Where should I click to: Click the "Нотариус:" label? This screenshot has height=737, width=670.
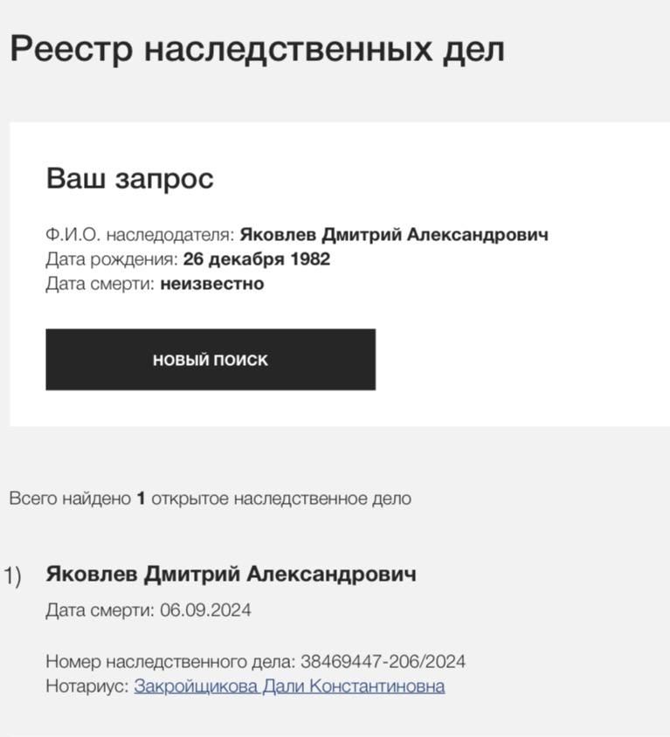pyautogui.click(x=87, y=686)
